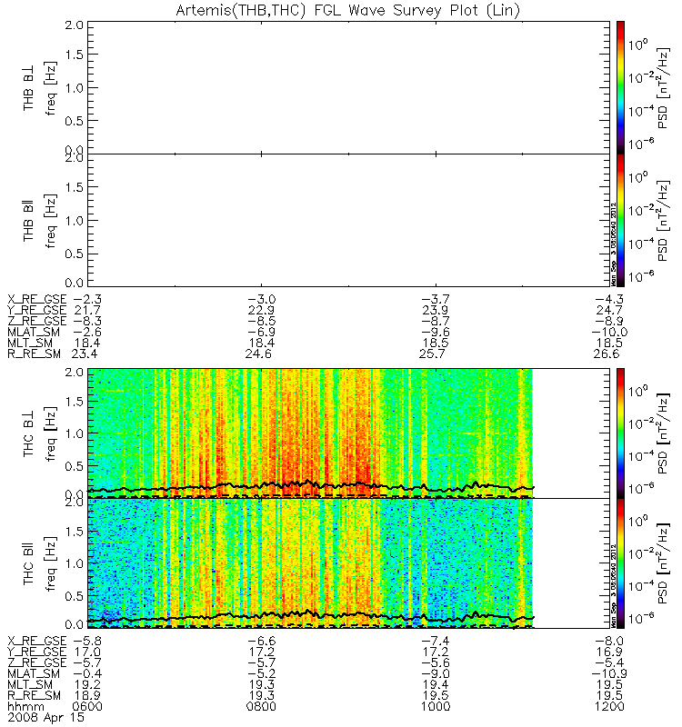Click the color bar beside the THB B⊥ panel
The height and width of the screenshot is (727, 682).
point(620,87)
